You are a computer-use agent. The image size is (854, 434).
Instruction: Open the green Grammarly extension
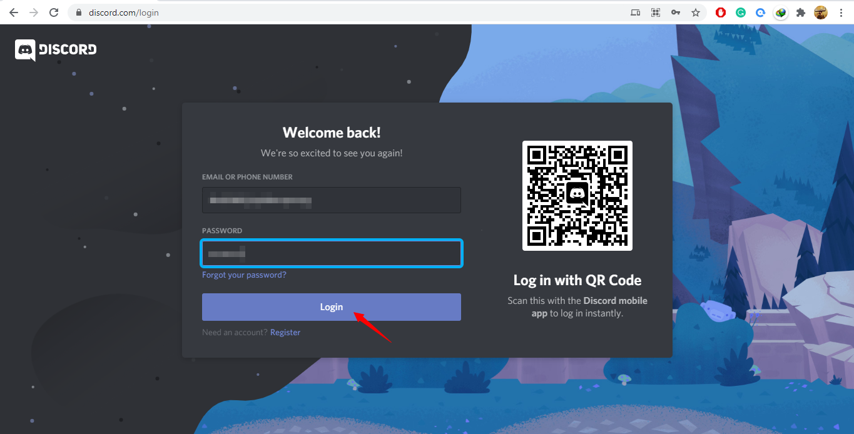[741, 13]
